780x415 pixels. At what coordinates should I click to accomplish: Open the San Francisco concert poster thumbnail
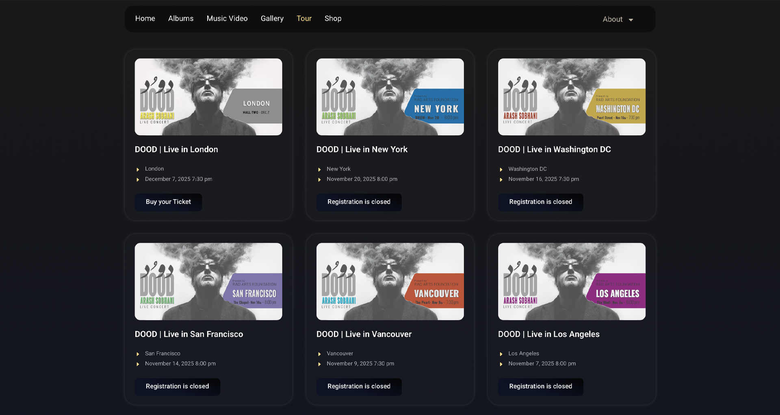[208, 282]
